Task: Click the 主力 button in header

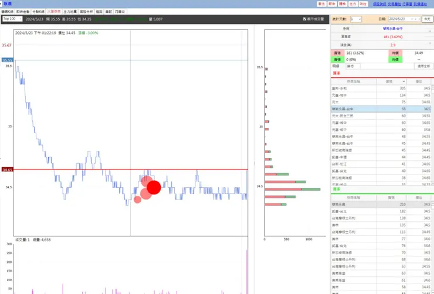Action: [352, 4]
